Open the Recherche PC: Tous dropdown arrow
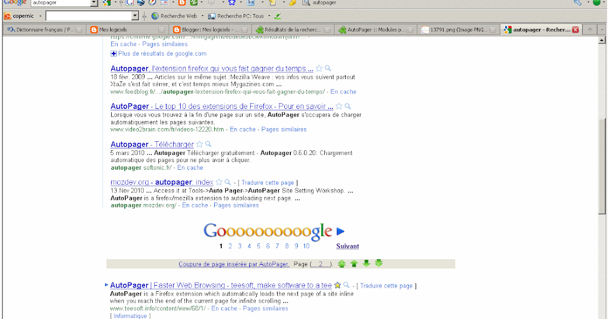The height and width of the screenshot is (319, 609). click(x=269, y=16)
